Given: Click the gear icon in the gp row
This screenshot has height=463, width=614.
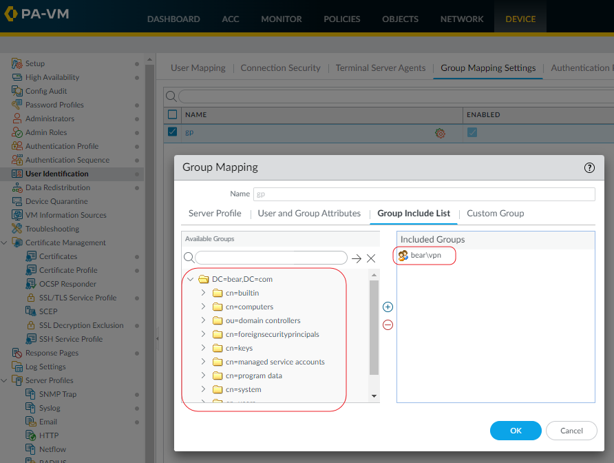Looking at the screenshot, I should [440, 133].
